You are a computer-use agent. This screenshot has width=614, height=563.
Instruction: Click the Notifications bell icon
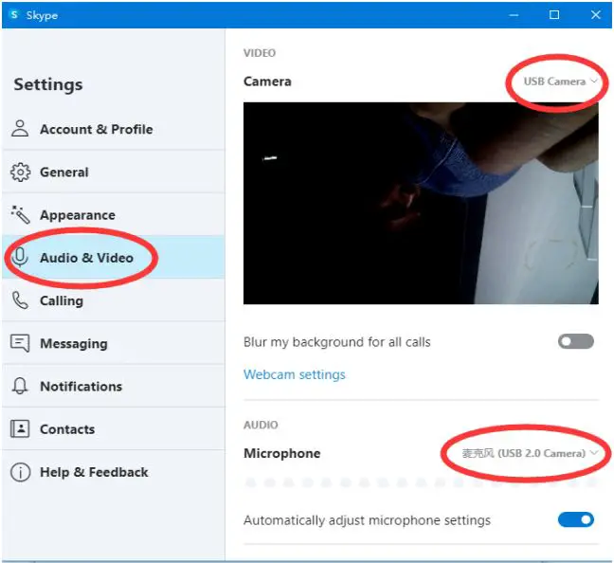(20, 386)
